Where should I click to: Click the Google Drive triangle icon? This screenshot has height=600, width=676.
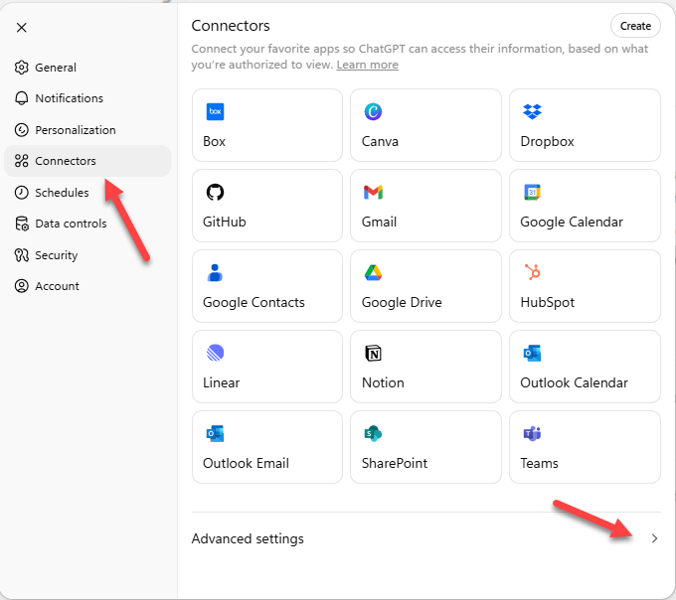point(373,272)
